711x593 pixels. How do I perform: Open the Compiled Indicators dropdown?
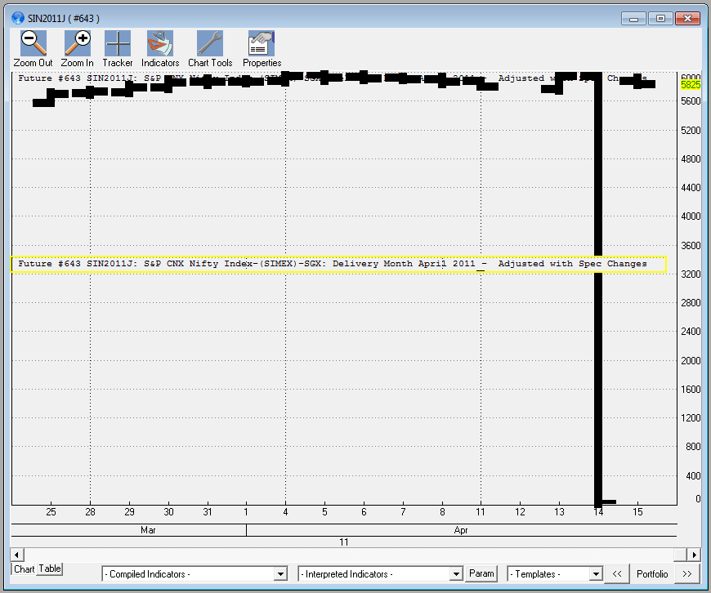click(x=281, y=573)
